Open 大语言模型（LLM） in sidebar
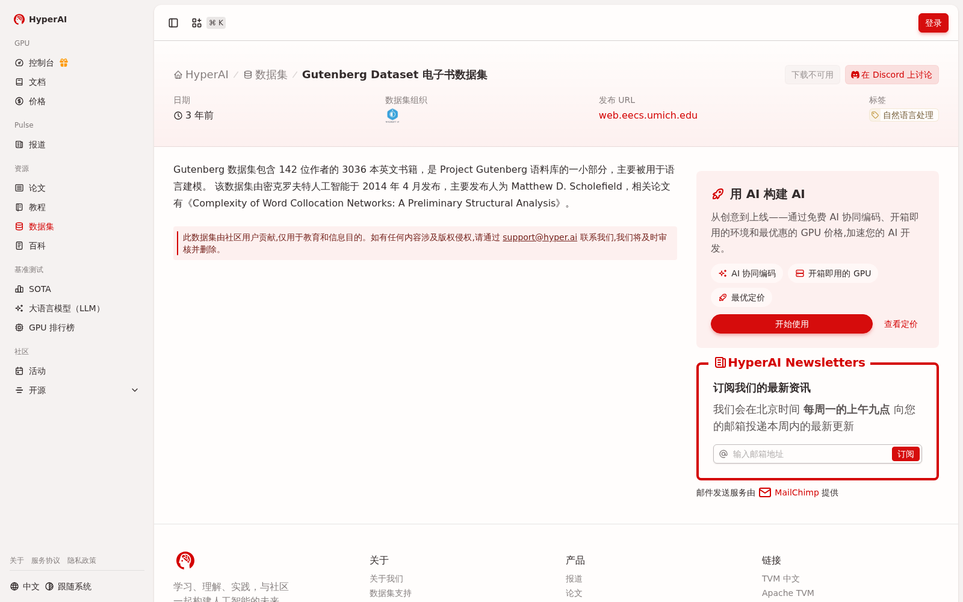Viewport: 963px width, 602px height. (x=77, y=308)
